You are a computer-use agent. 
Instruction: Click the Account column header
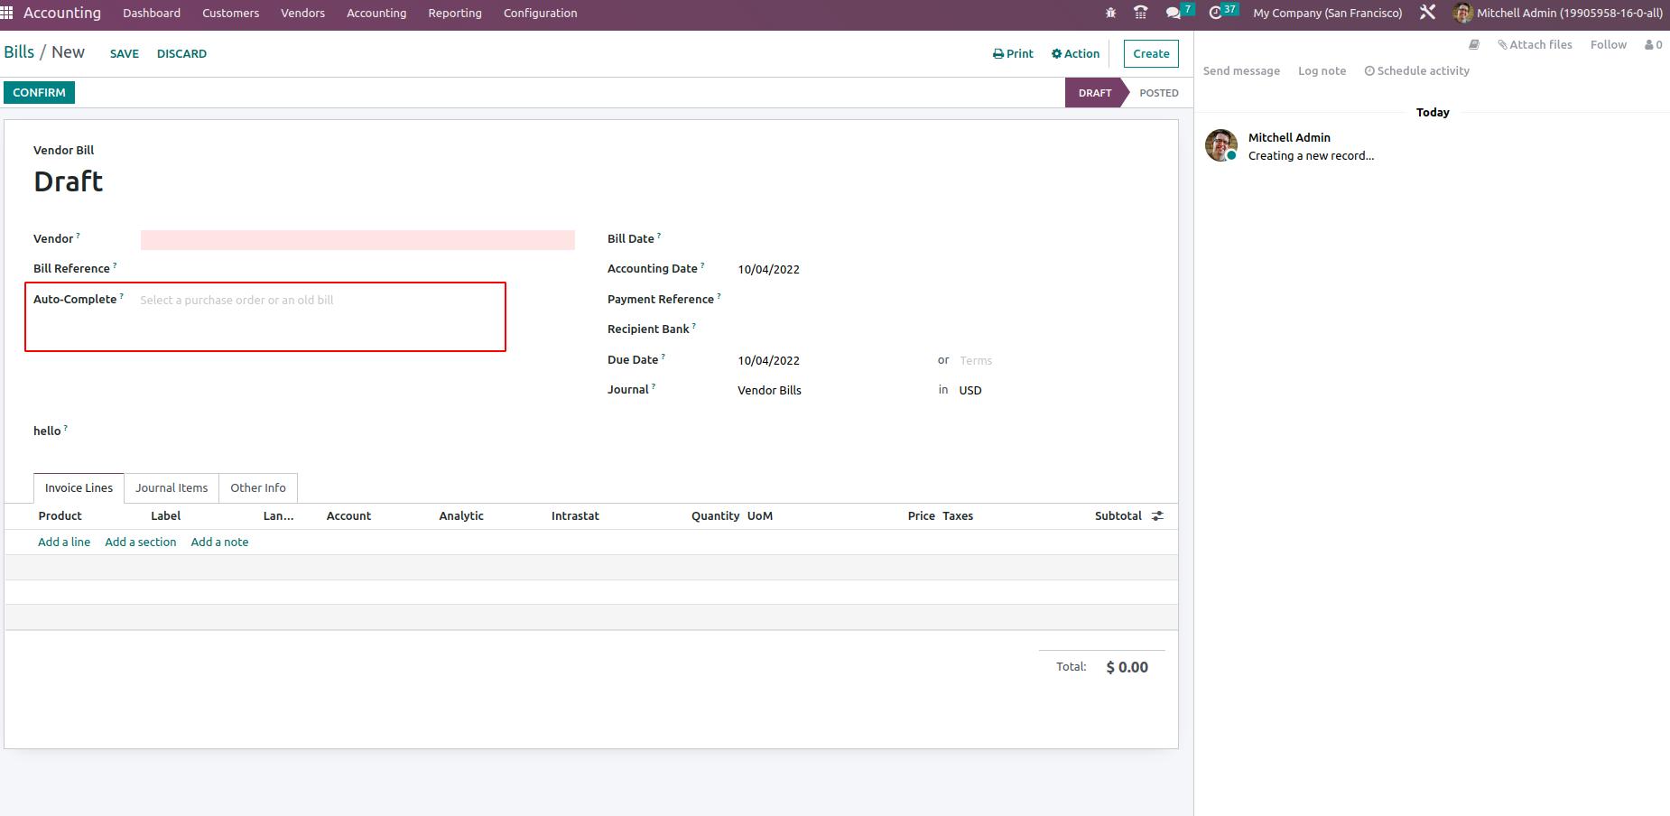point(348,515)
